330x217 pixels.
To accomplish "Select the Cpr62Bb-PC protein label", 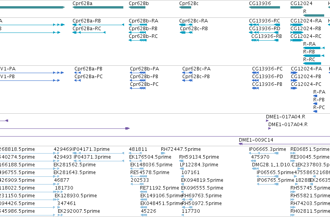I will point(144,84).
